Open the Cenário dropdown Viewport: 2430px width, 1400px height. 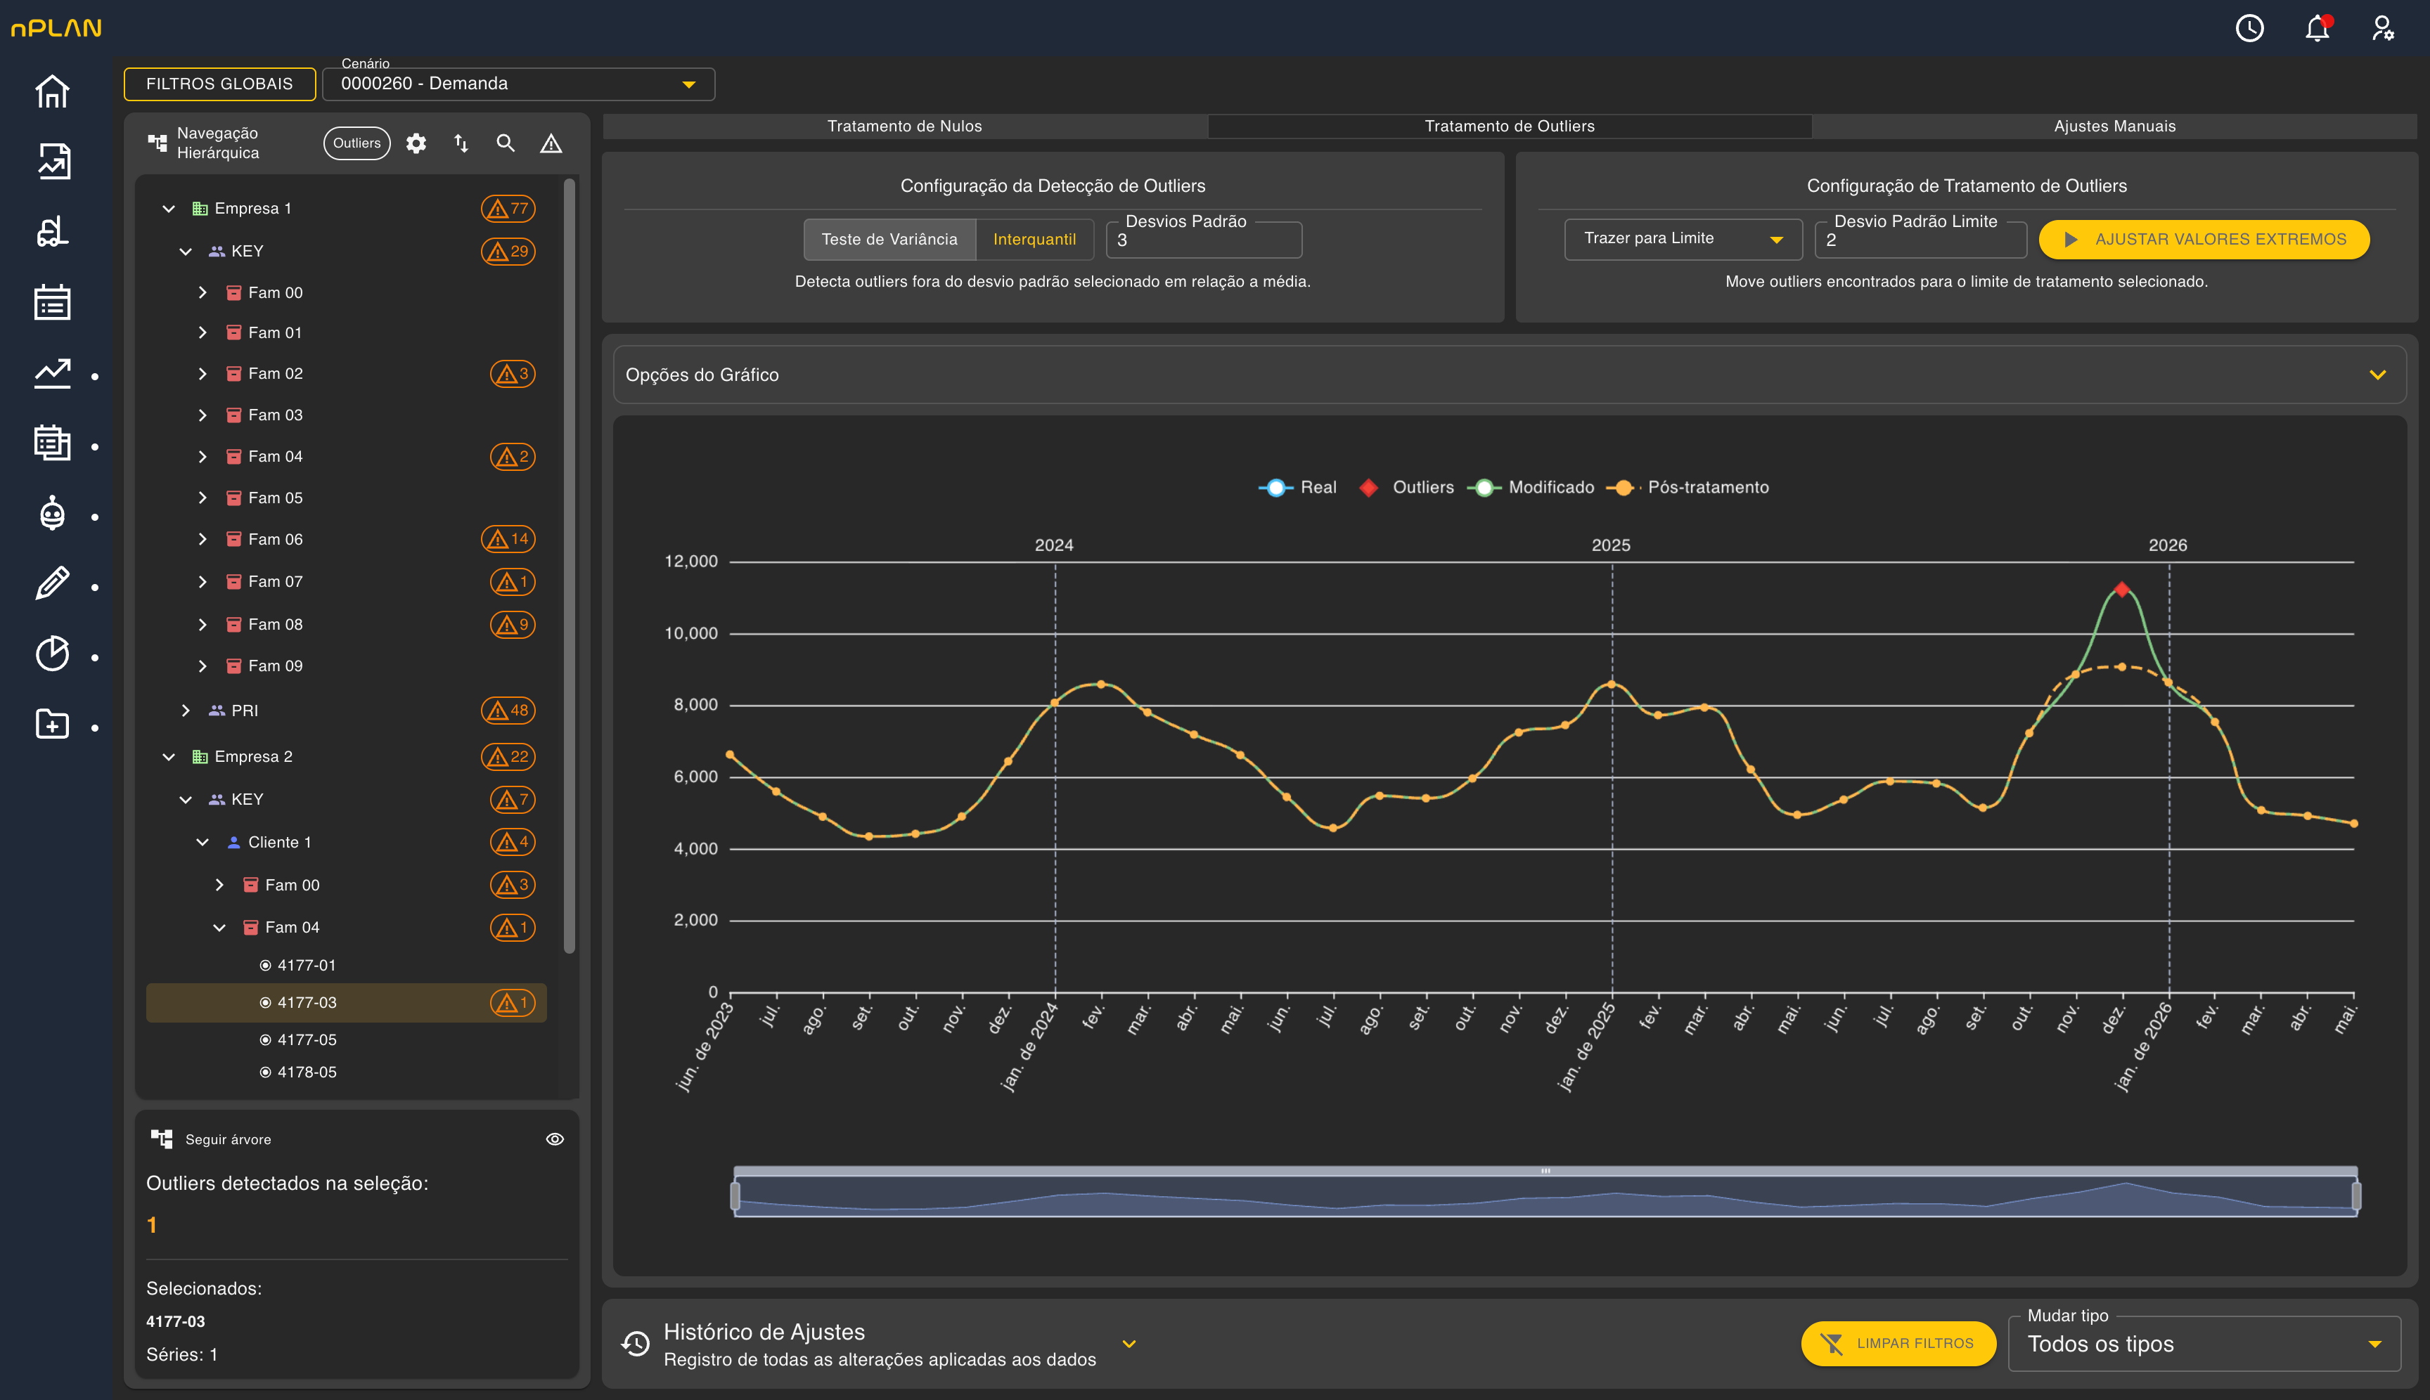(x=517, y=84)
